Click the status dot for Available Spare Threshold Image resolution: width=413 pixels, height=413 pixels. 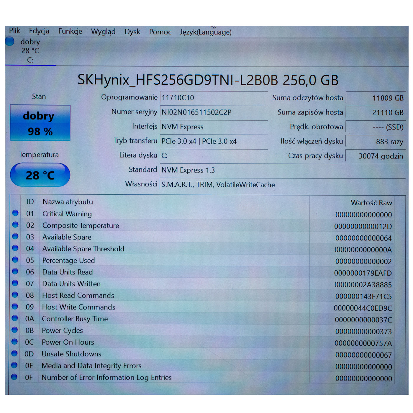tap(15, 248)
